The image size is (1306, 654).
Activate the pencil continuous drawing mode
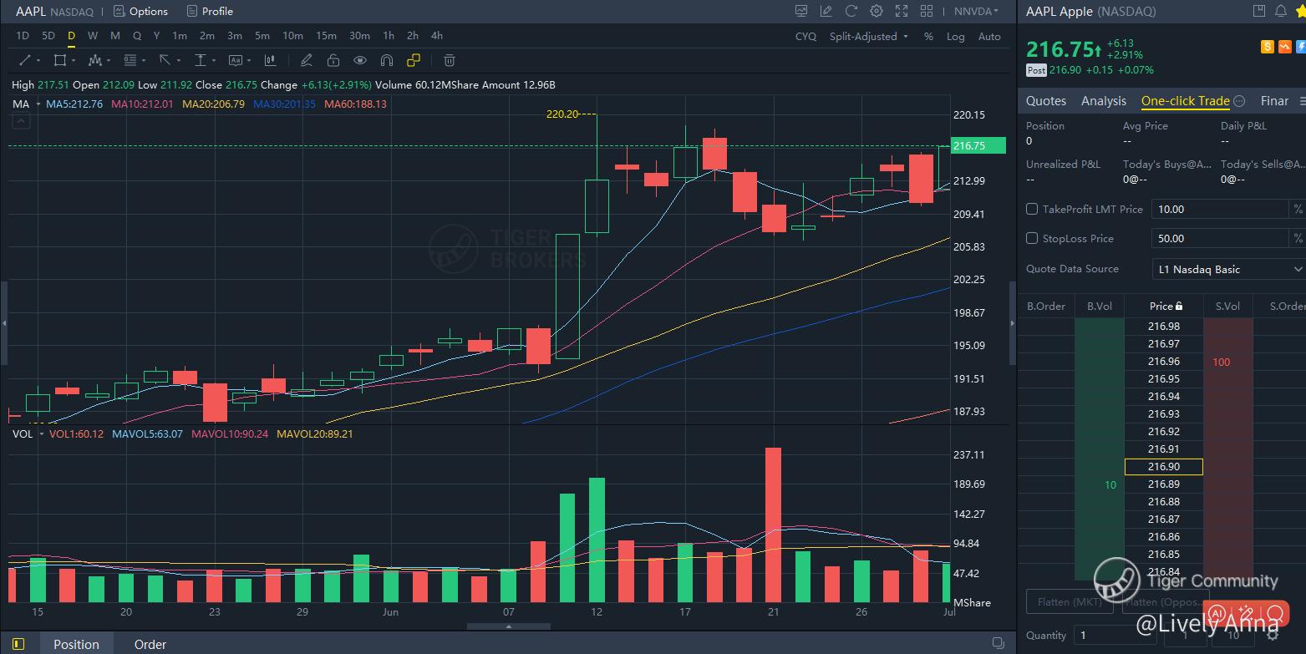coord(307,60)
